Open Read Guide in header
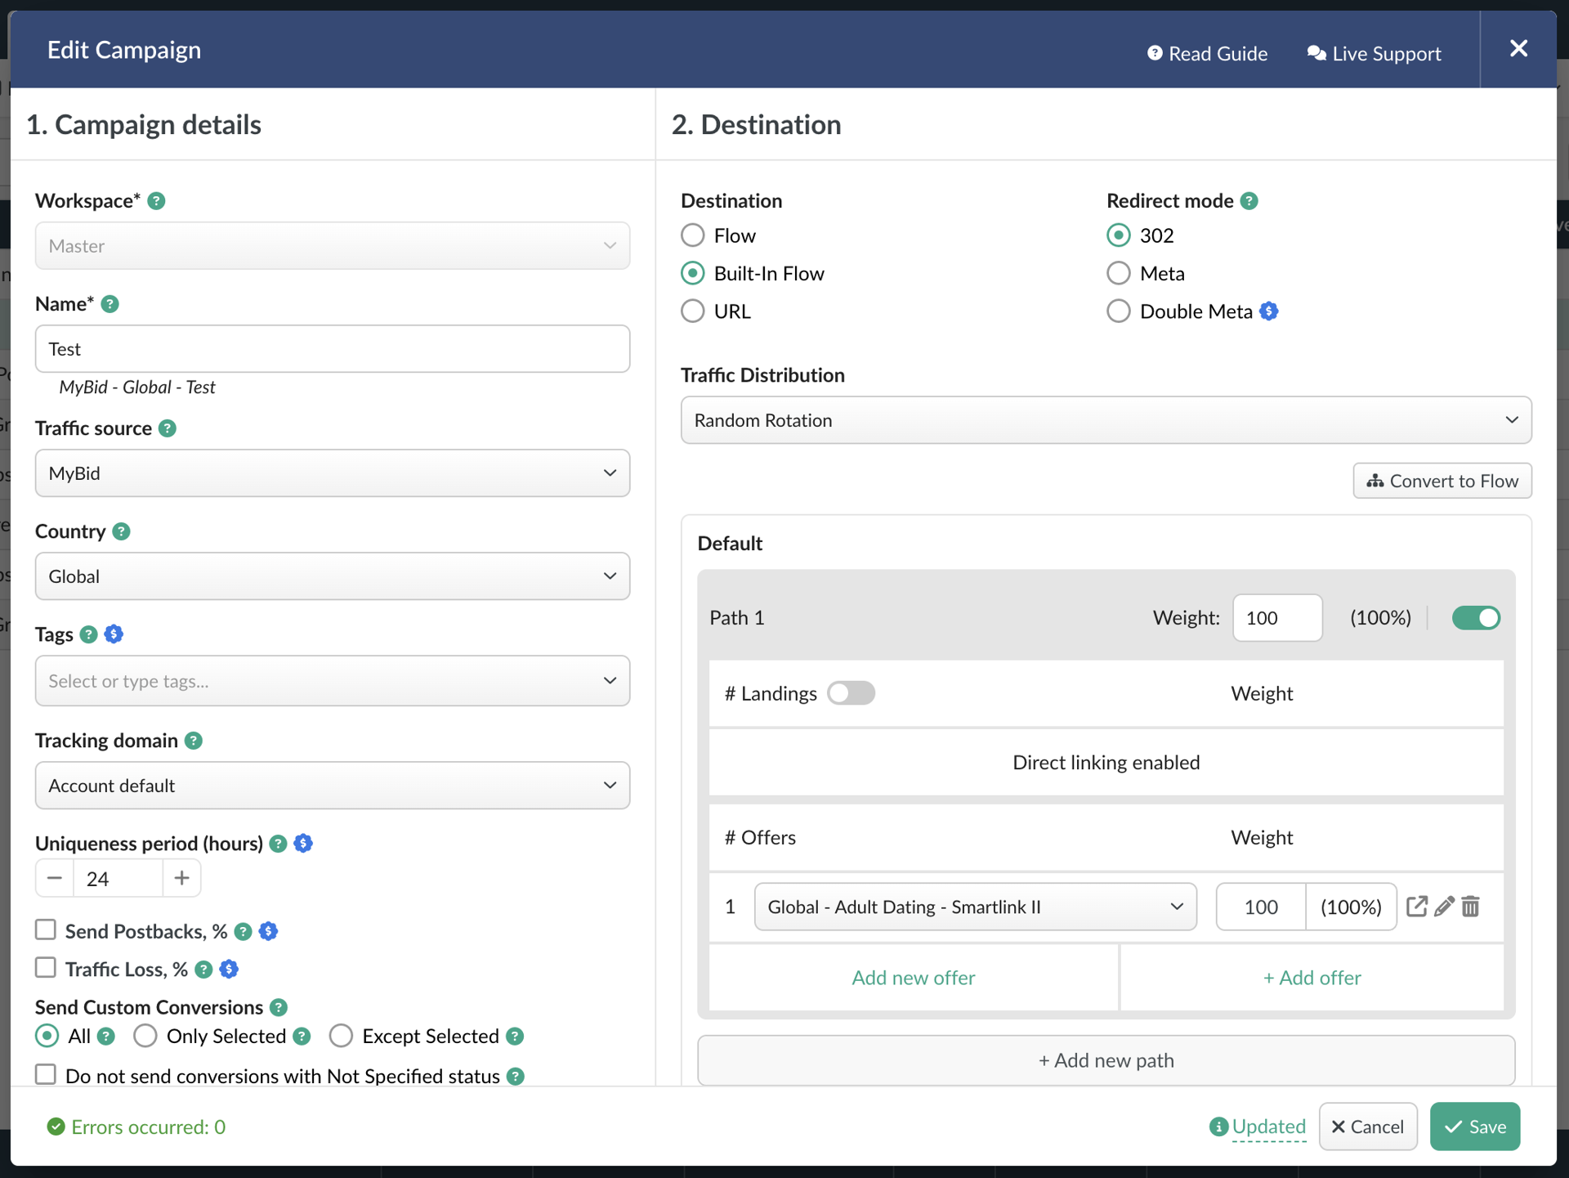Image resolution: width=1569 pixels, height=1178 pixels. [1207, 54]
